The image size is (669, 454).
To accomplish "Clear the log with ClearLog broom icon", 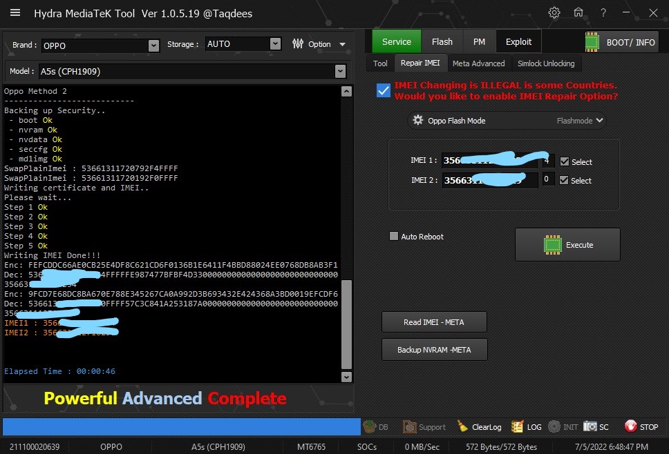I will pyautogui.click(x=462, y=426).
